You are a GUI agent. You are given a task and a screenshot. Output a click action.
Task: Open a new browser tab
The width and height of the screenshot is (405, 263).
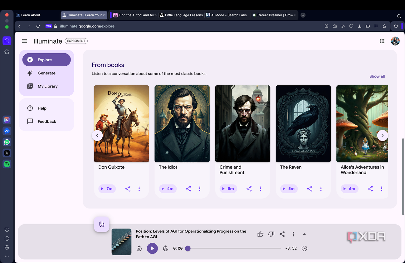click(x=303, y=15)
